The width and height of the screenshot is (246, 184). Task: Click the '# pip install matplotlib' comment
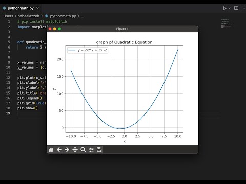pyautogui.click(x=42, y=22)
